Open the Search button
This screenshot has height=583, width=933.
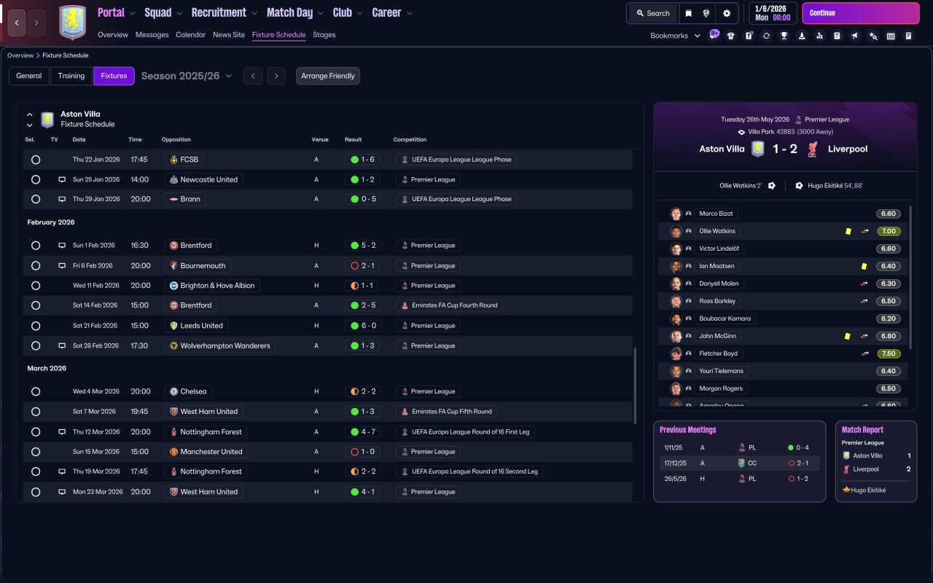[x=652, y=13]
